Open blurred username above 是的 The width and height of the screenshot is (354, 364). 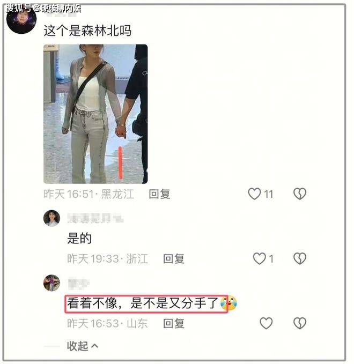coord(95,218)
